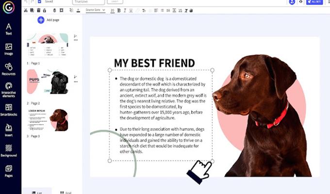Open the Text panel in the sidebar

pos(9,29)
